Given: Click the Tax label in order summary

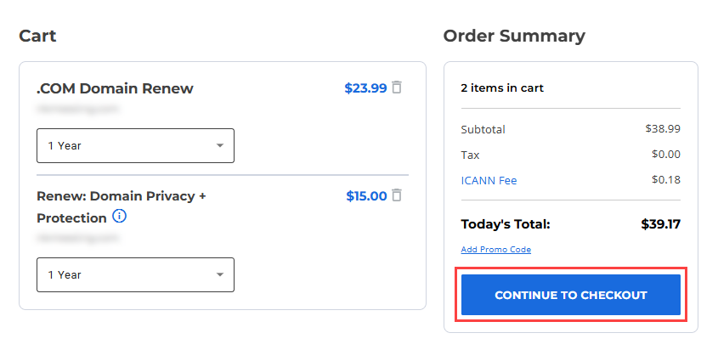Looking at the screenshot, I should [x=470, y=155].
